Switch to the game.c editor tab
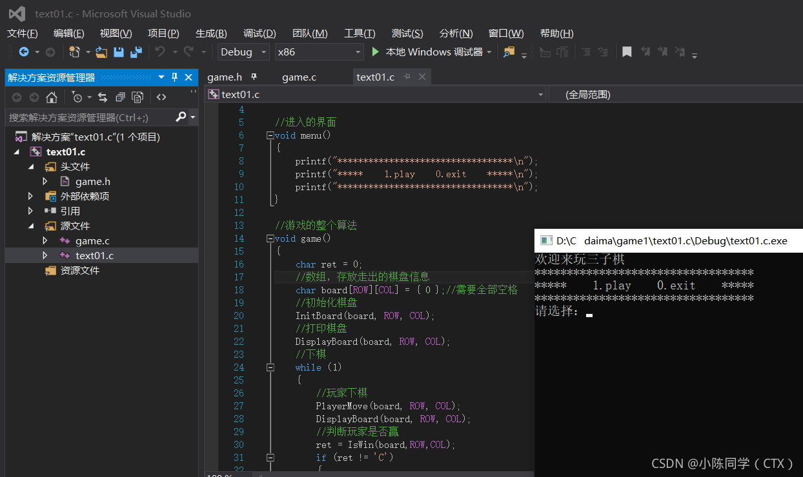803x477 pixels. pyautogui.click(x=299, y=77)
